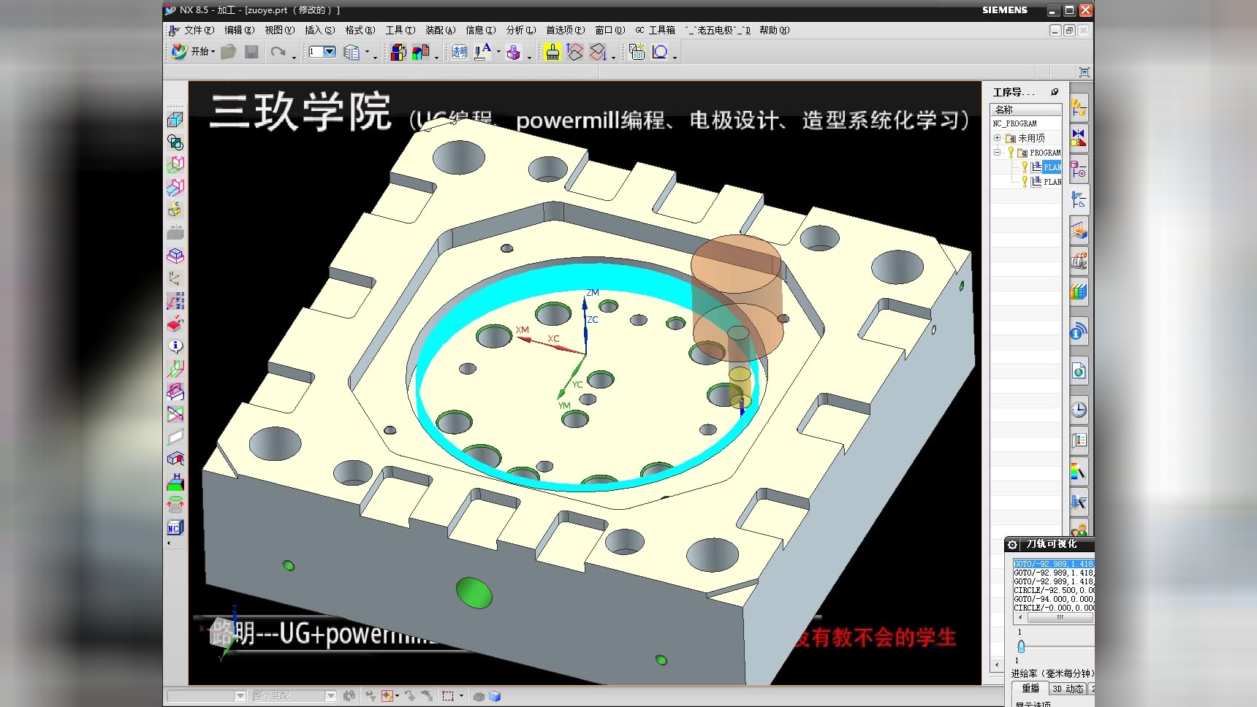Toggle the operation navigator pin icon
The height and width of the screenshot is (707, 1257).
click(x=1055, y=92)
